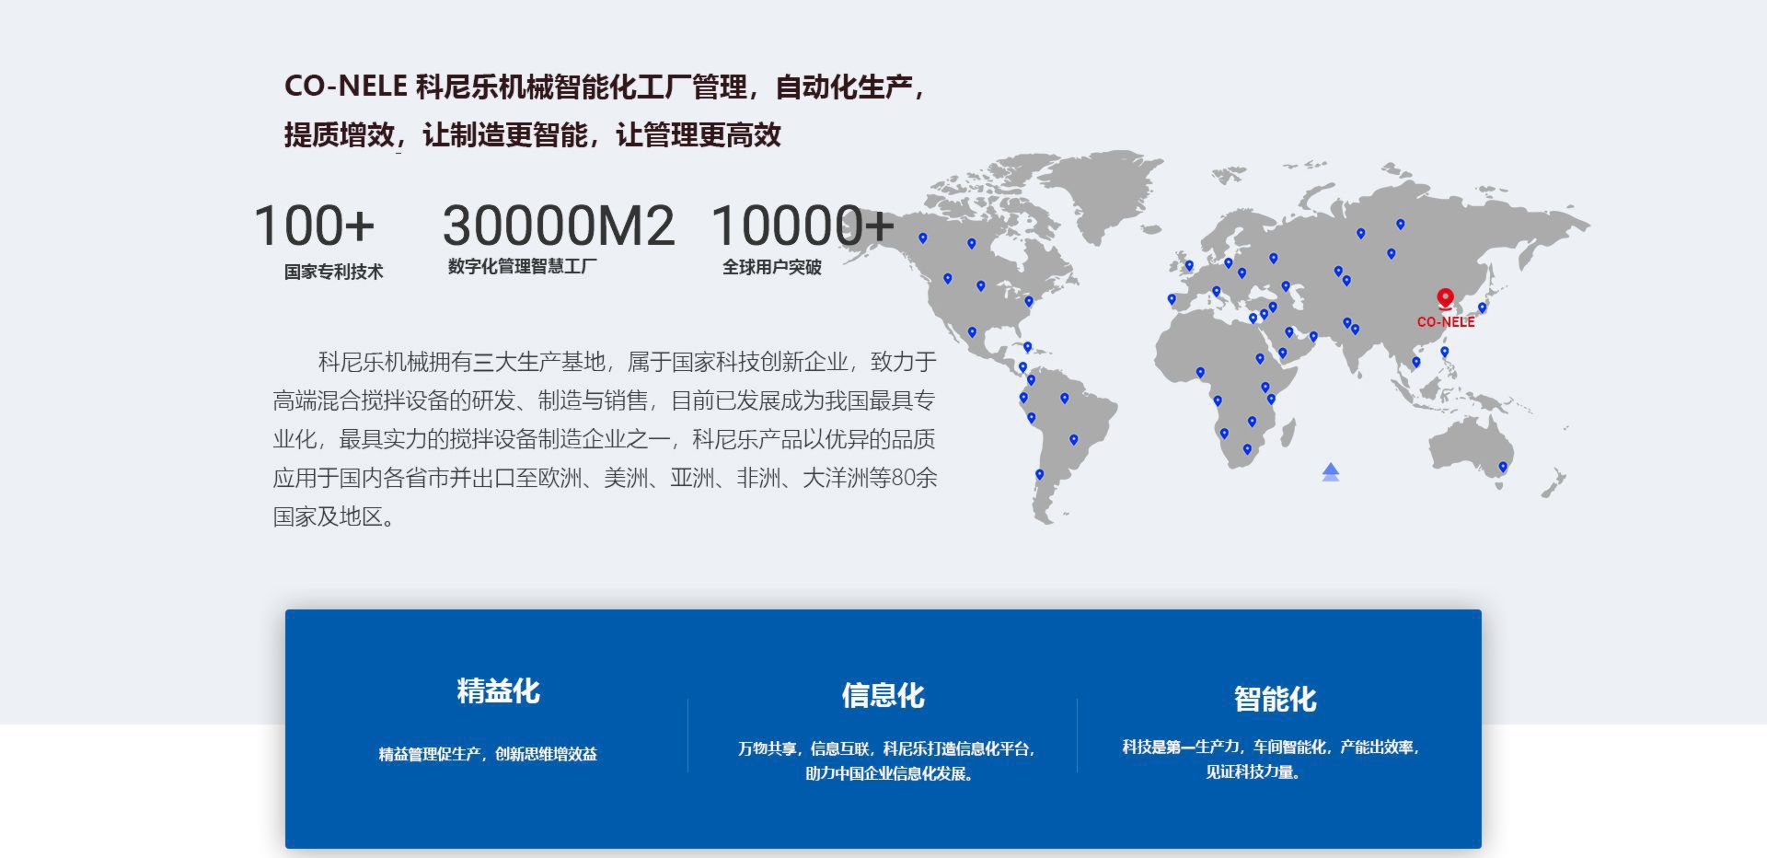Click the 智能化 heading
This screenshot has height=858, width=1767.
[x=1275, y=699]
